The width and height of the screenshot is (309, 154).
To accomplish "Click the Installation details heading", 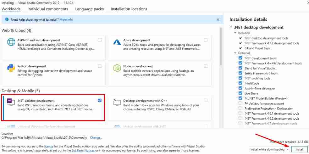I will (x=248, y=19).
